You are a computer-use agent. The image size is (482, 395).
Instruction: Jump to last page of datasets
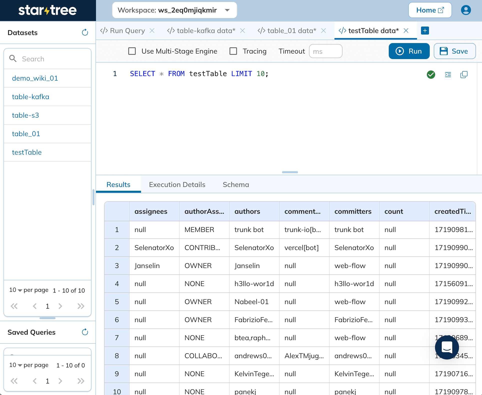pos(80,306)
